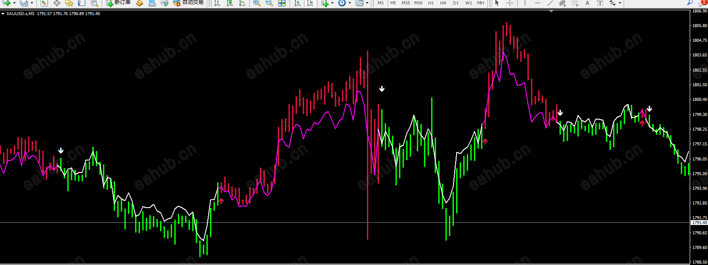Switch chart to bar chart type
This screenshot has height=265, width=708.
pos(217,3)
